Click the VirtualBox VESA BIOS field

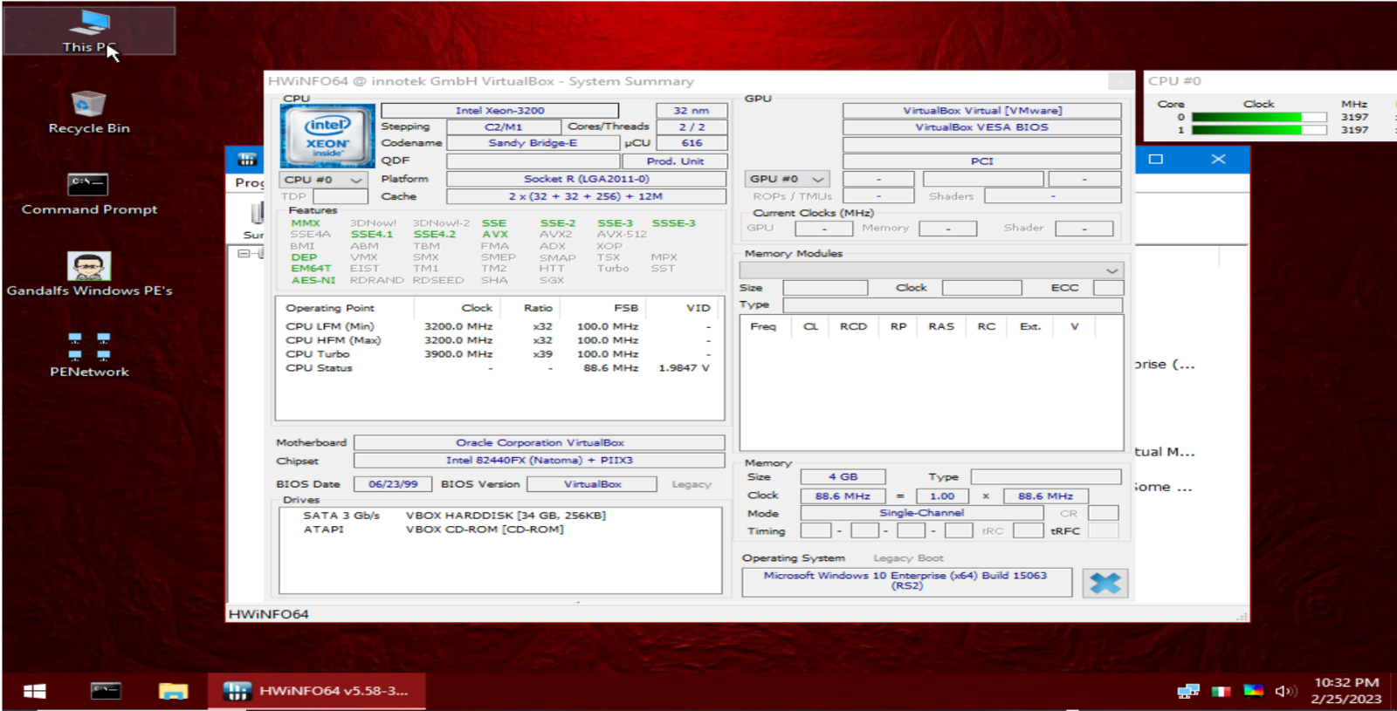pos(982,127)
